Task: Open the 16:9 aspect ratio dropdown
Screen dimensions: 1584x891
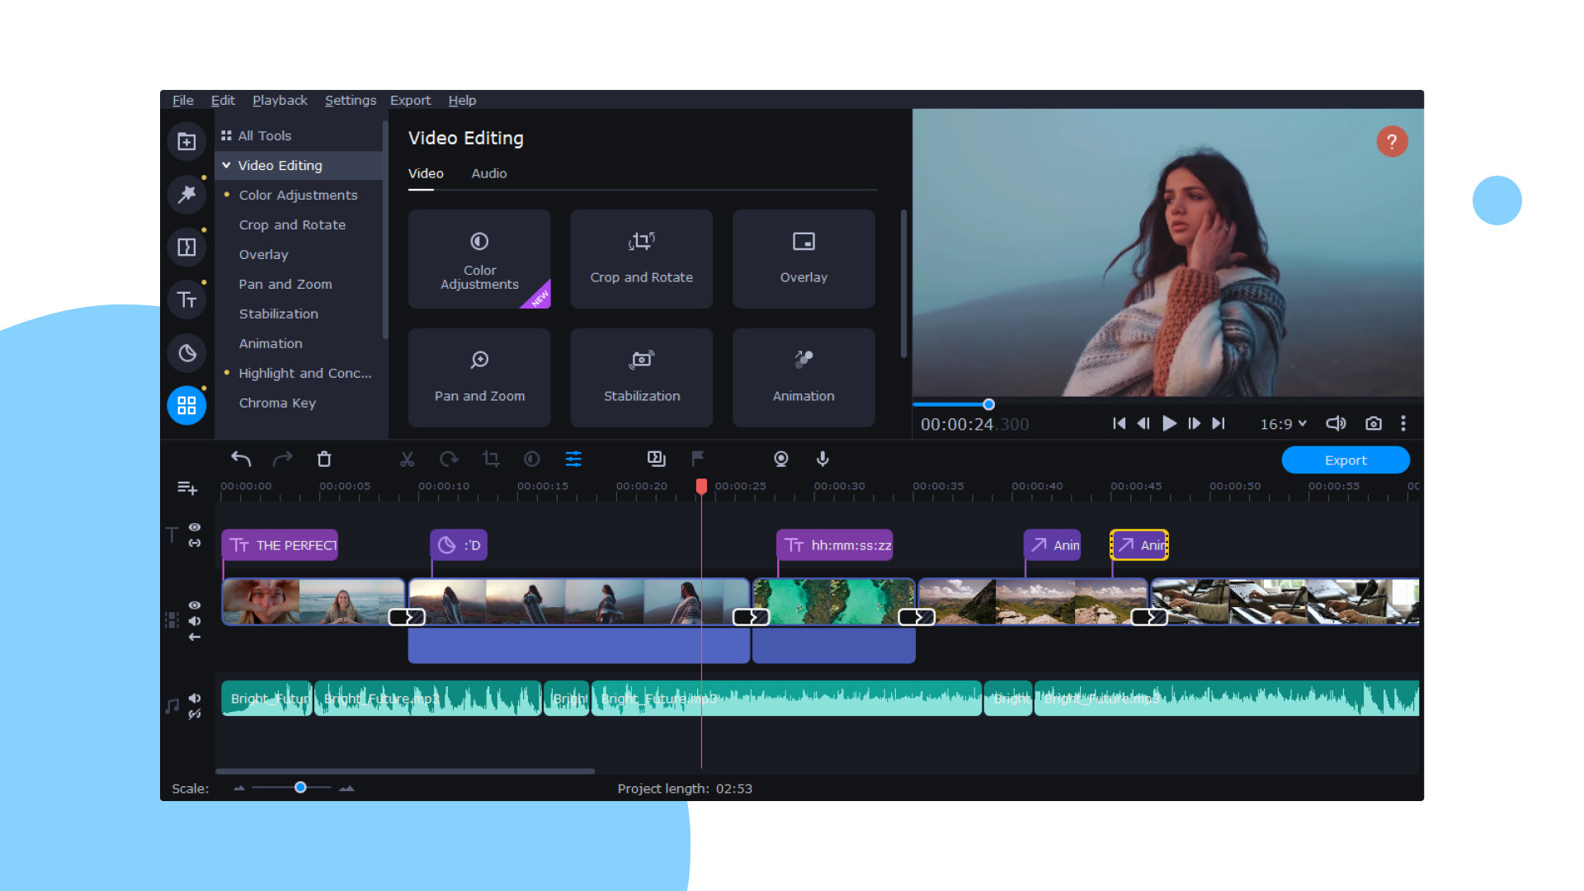Action: click(1282, 423)
